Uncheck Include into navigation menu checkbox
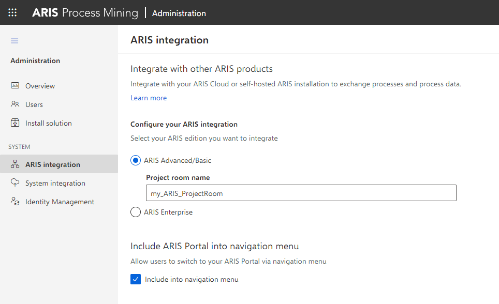The height and width of the screenshot is (304, 499). pos(136,279)
